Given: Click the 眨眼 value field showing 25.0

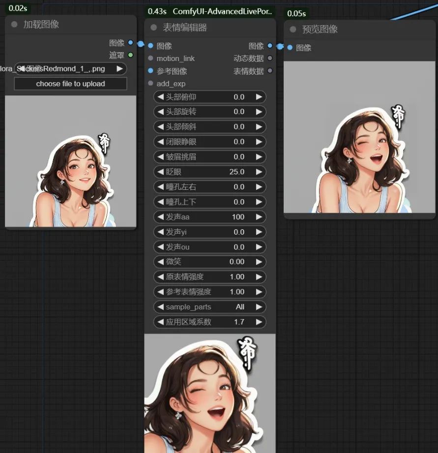Looking at the screenshot, I should coord(210,172).
